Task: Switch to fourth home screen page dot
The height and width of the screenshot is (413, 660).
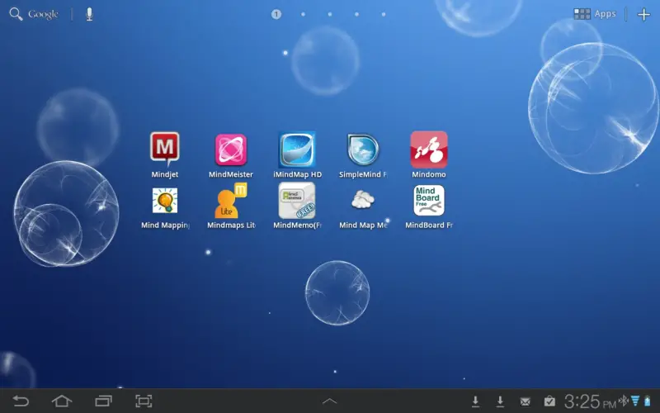Action: (x=357, y=14)
